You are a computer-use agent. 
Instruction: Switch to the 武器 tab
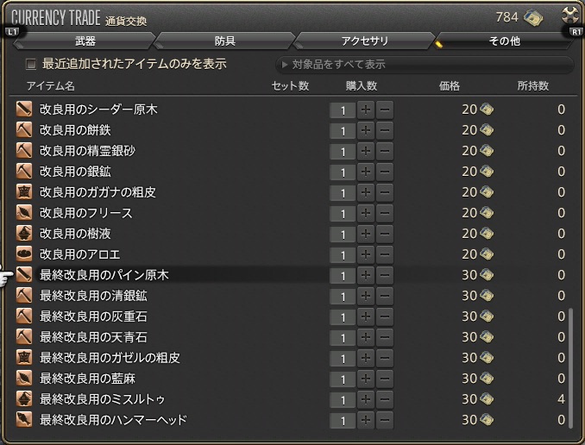click(85, 41)
